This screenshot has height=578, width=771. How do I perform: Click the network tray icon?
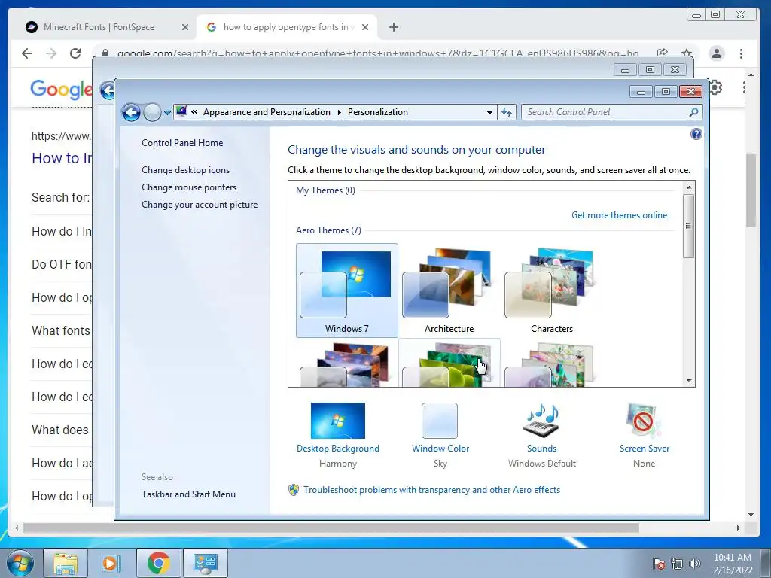click(x=677, y=564)
